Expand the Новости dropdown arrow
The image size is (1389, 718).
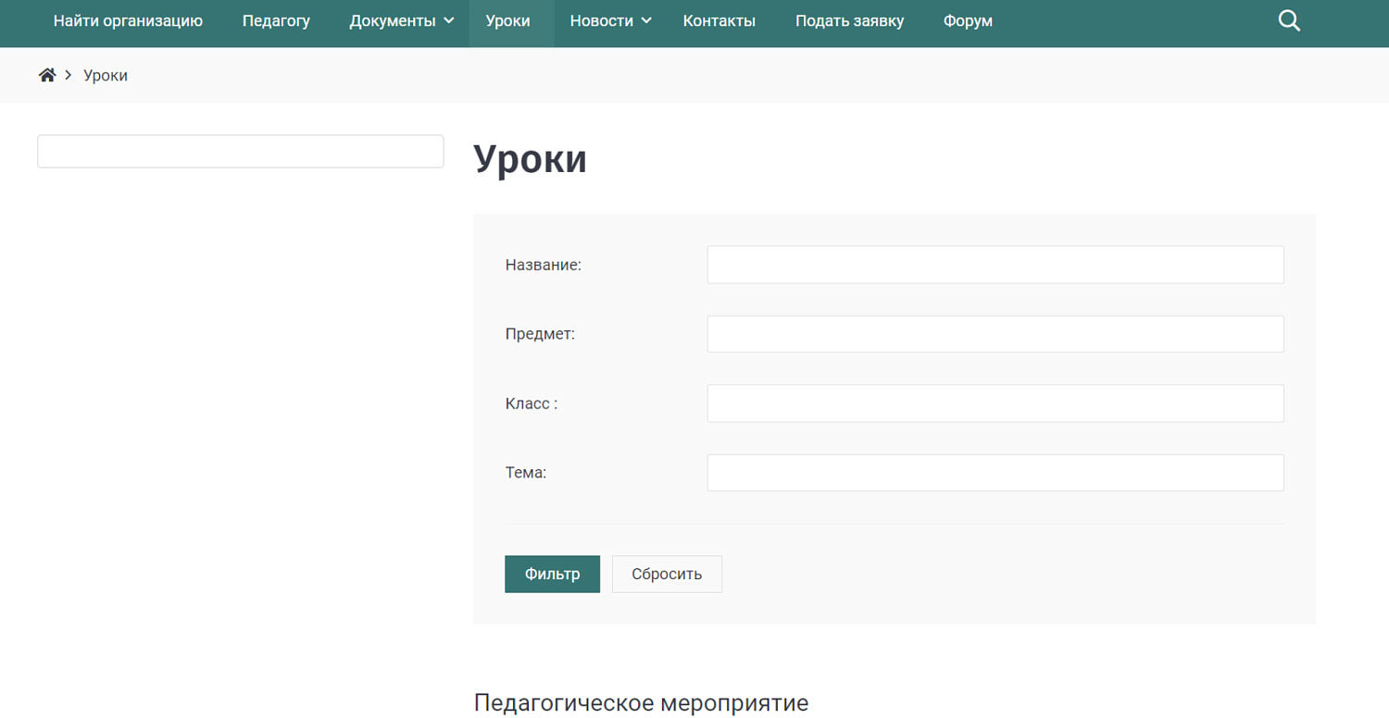647,20
